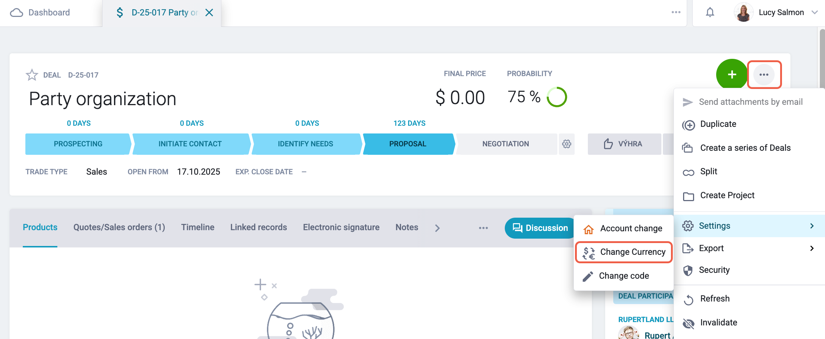825x339 pixels.
Task: Click the pipeline stage settings gear
Action: pyautogui.click(x=567, y=144)
